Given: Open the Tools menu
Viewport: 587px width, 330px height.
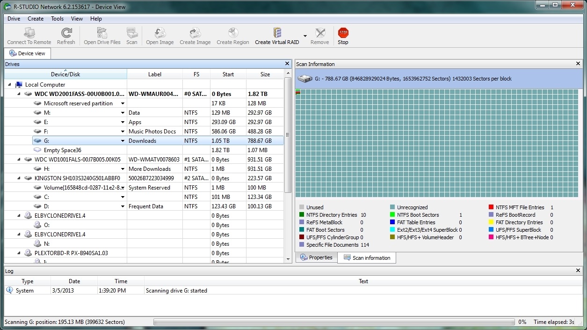Looking at the screenshot, I should (58, 19).
